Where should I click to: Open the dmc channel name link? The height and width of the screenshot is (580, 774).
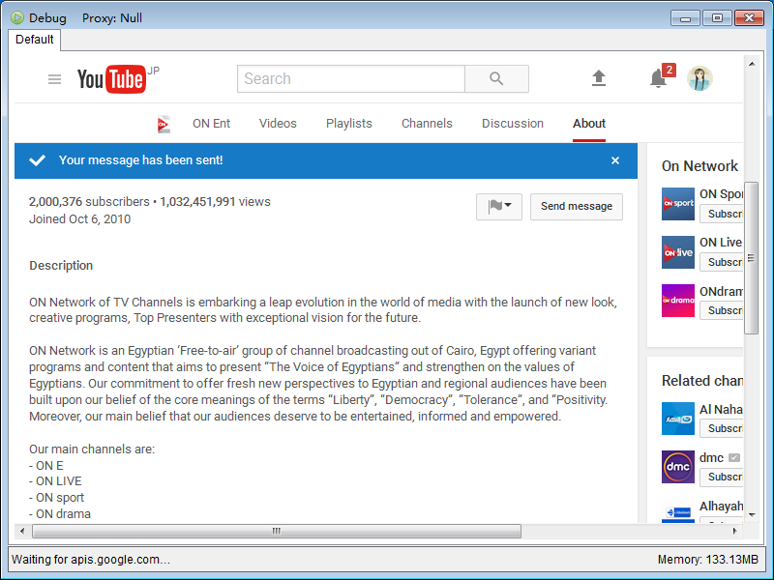pos(711,457)
